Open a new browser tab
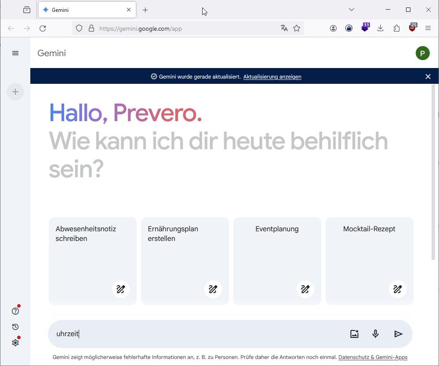 tap(145, 10)
